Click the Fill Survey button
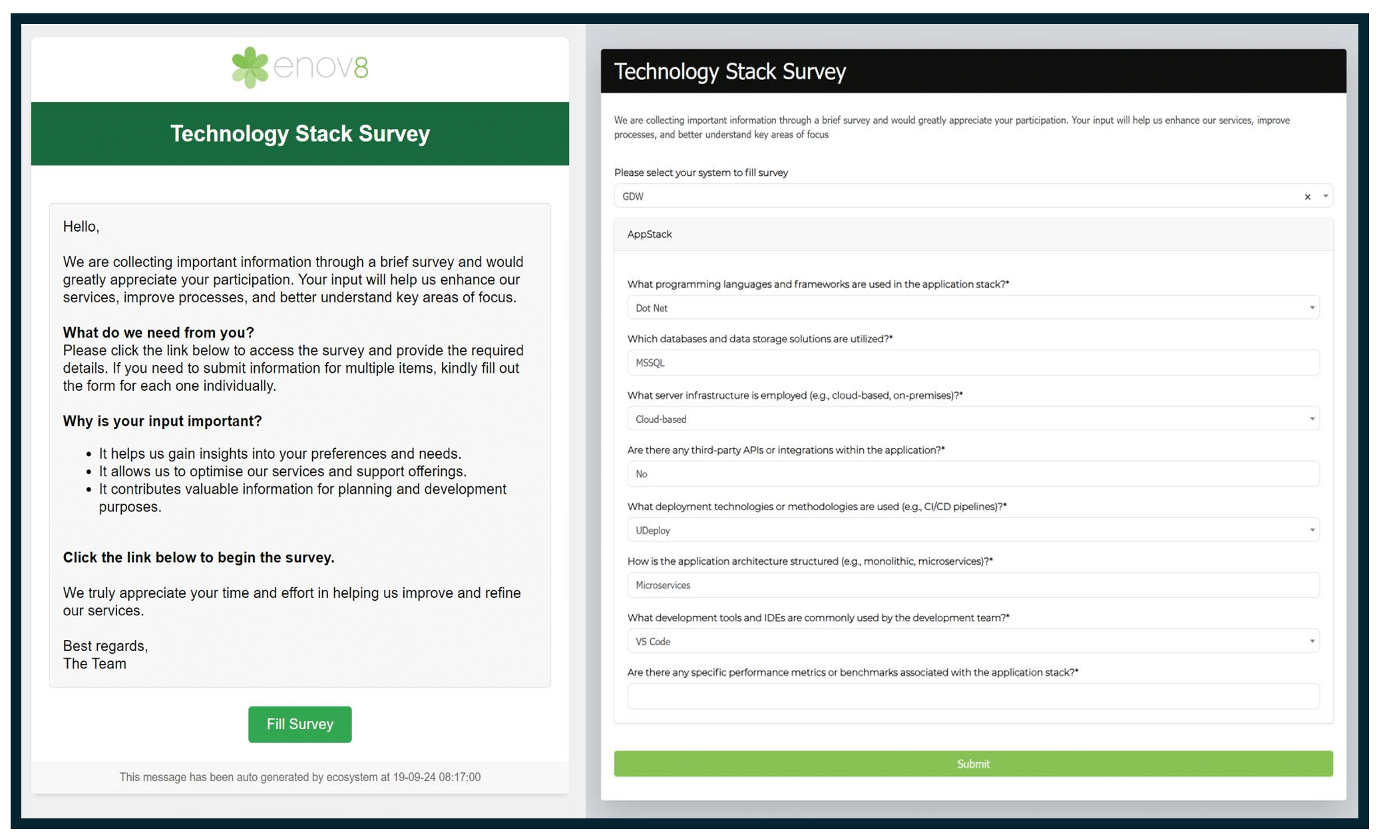Viewport: 1381px width, 839px height. coord(299,724)
